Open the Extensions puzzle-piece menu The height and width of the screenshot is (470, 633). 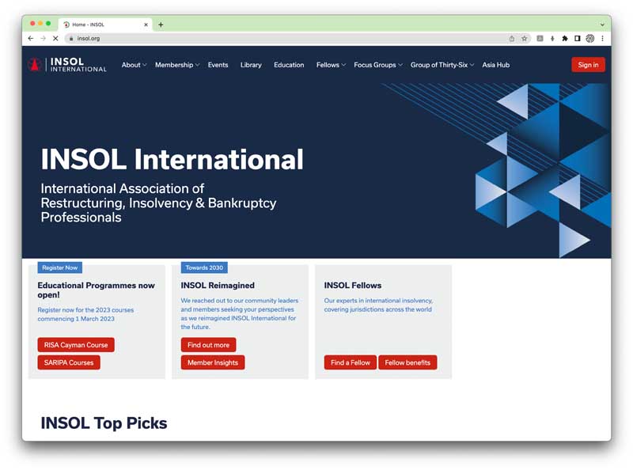pos(565,38)
